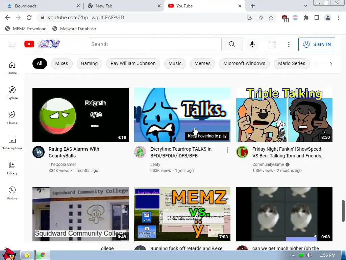Viewport: 346px width, 260px height.
Task: Go back with the browser back arrow
Action: pos(7,18)
